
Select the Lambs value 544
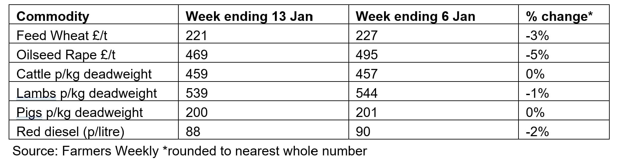(x=366, y=93)
